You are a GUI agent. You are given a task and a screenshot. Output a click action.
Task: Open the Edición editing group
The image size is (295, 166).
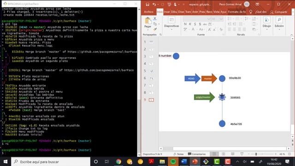tap(279, 24)
